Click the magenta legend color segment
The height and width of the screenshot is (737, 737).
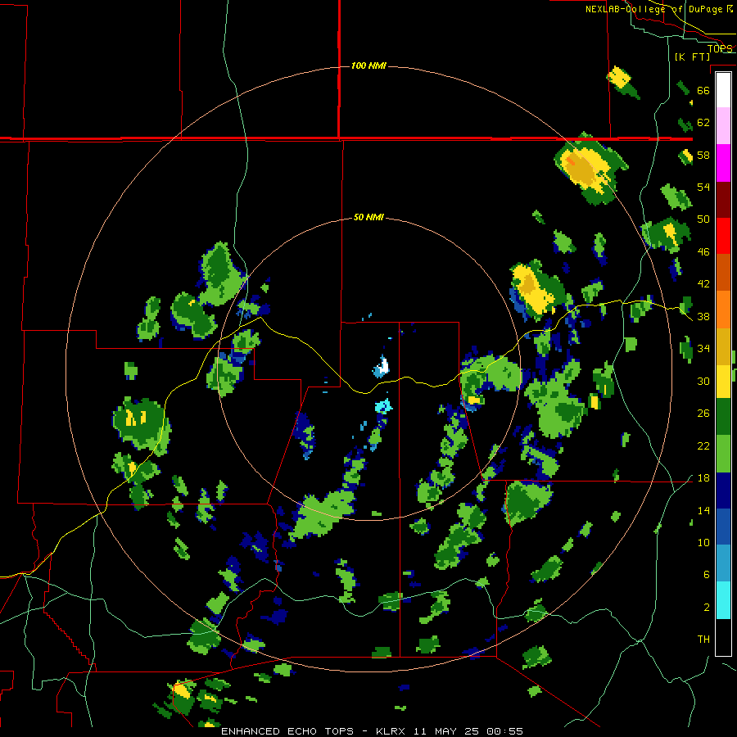coord(723,163)
